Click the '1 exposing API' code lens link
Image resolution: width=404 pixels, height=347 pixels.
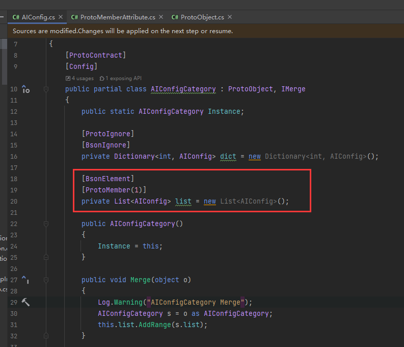click(x=121, y=78)
